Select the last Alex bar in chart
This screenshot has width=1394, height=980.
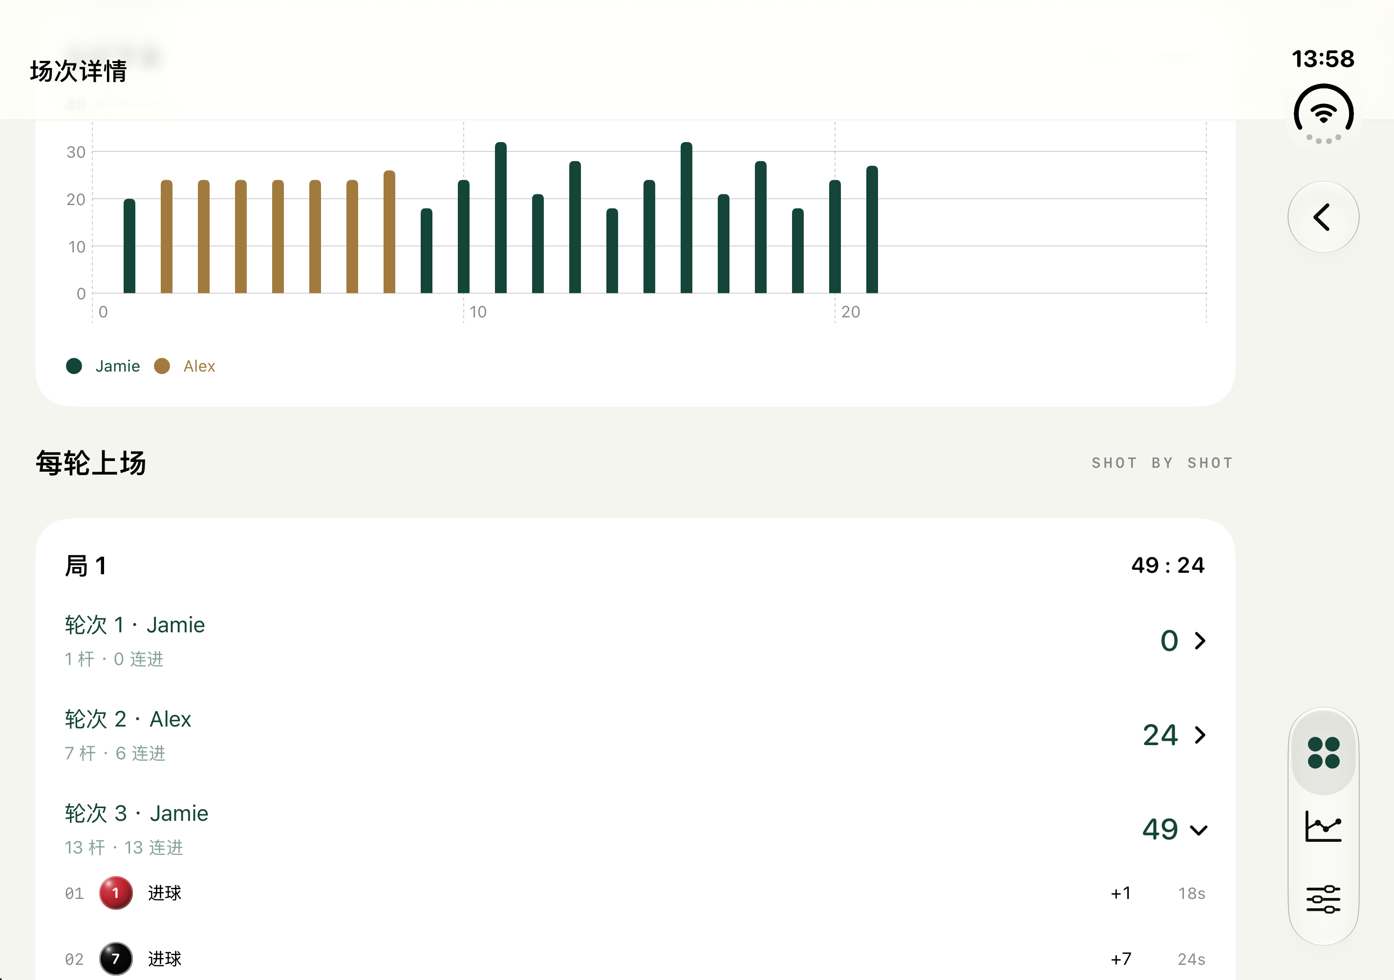pyautogui.click(x=389, y=232)
